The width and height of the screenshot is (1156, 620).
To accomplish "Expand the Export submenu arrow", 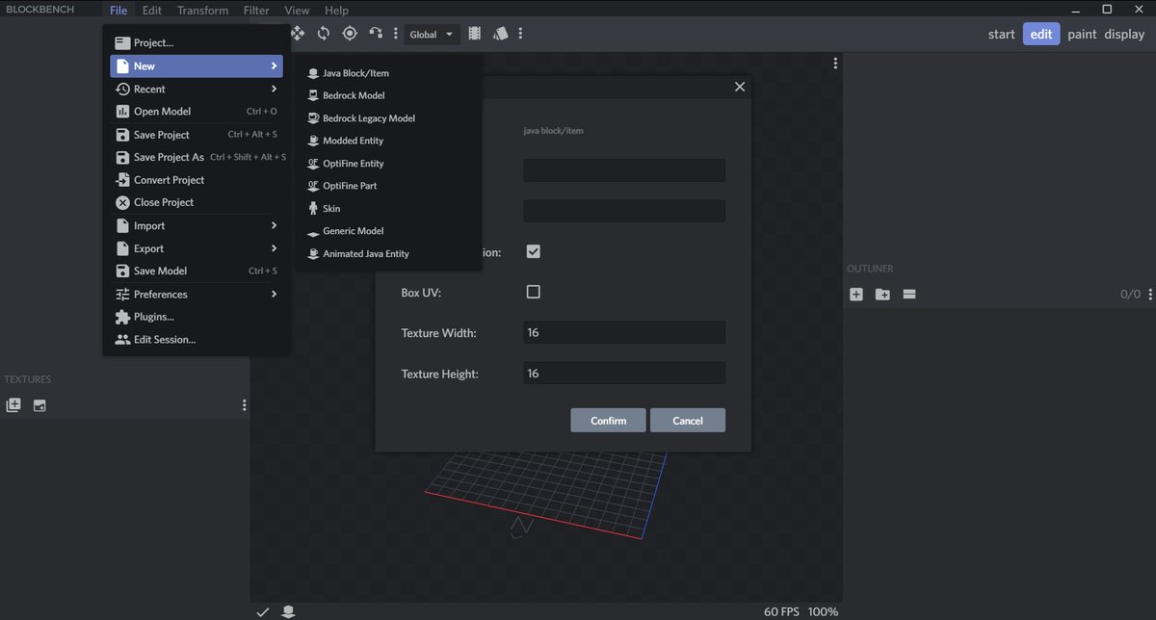I will [274, 248].
